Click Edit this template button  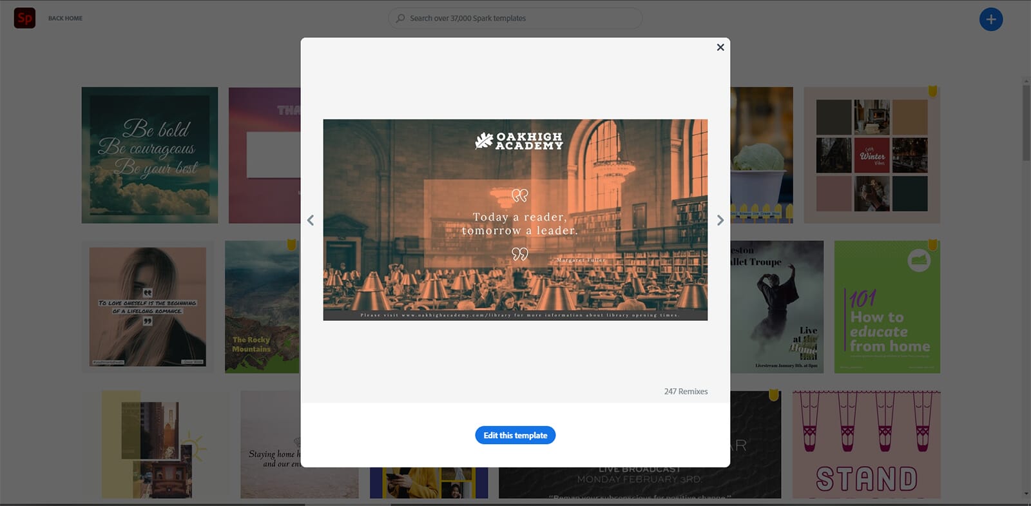(x=515, y=435)
